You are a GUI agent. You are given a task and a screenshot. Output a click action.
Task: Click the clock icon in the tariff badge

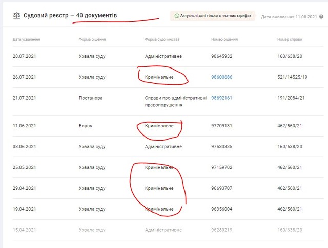[177, 16]
